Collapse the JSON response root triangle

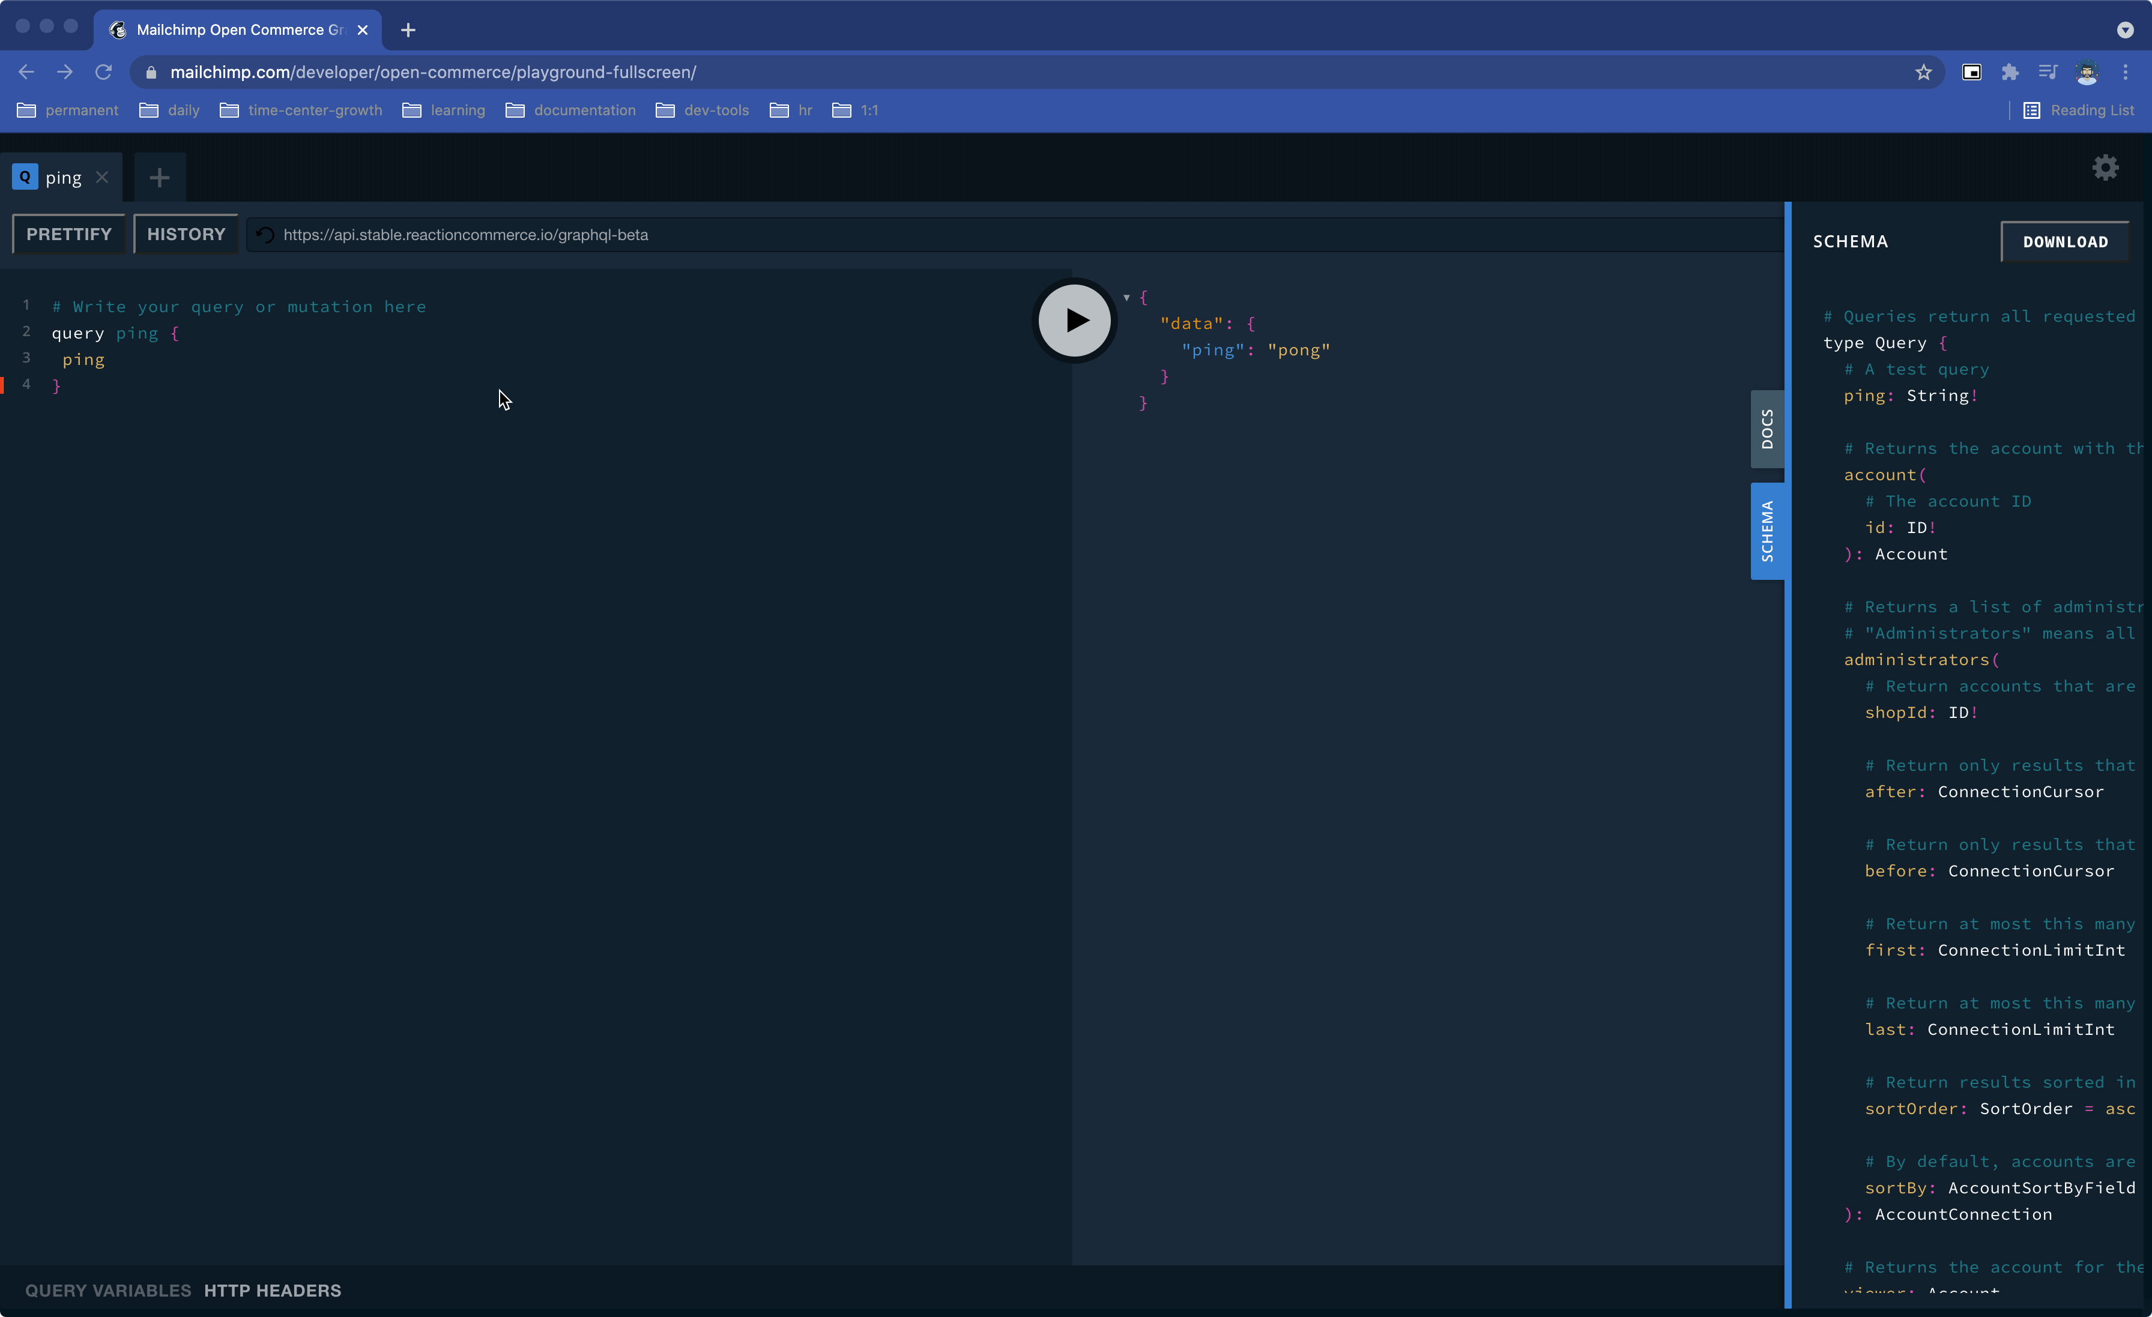click(x=1126, y=298)
